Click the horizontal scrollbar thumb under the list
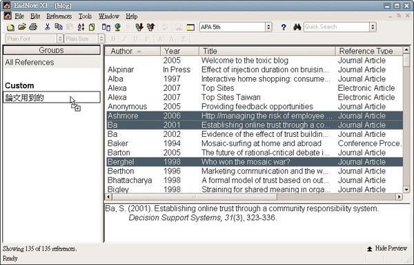This screenshot has width=414, height=265. pyautogui.click(x=195, y=196)
